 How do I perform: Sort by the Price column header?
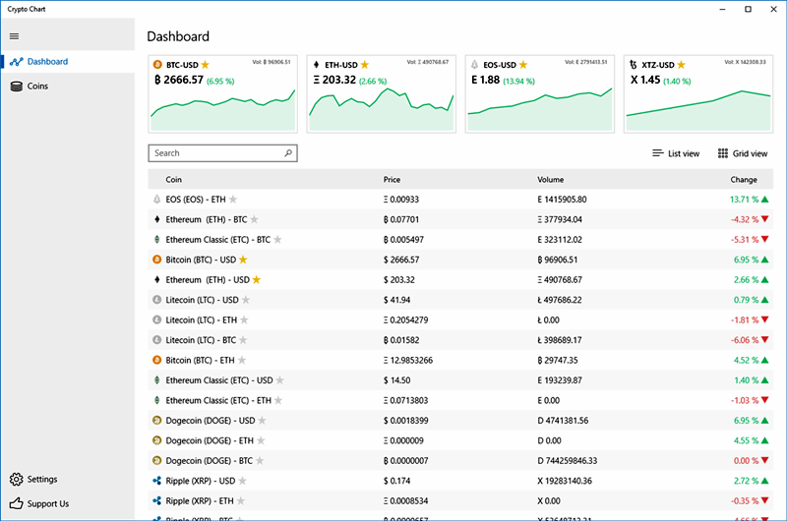coord(392,180)
